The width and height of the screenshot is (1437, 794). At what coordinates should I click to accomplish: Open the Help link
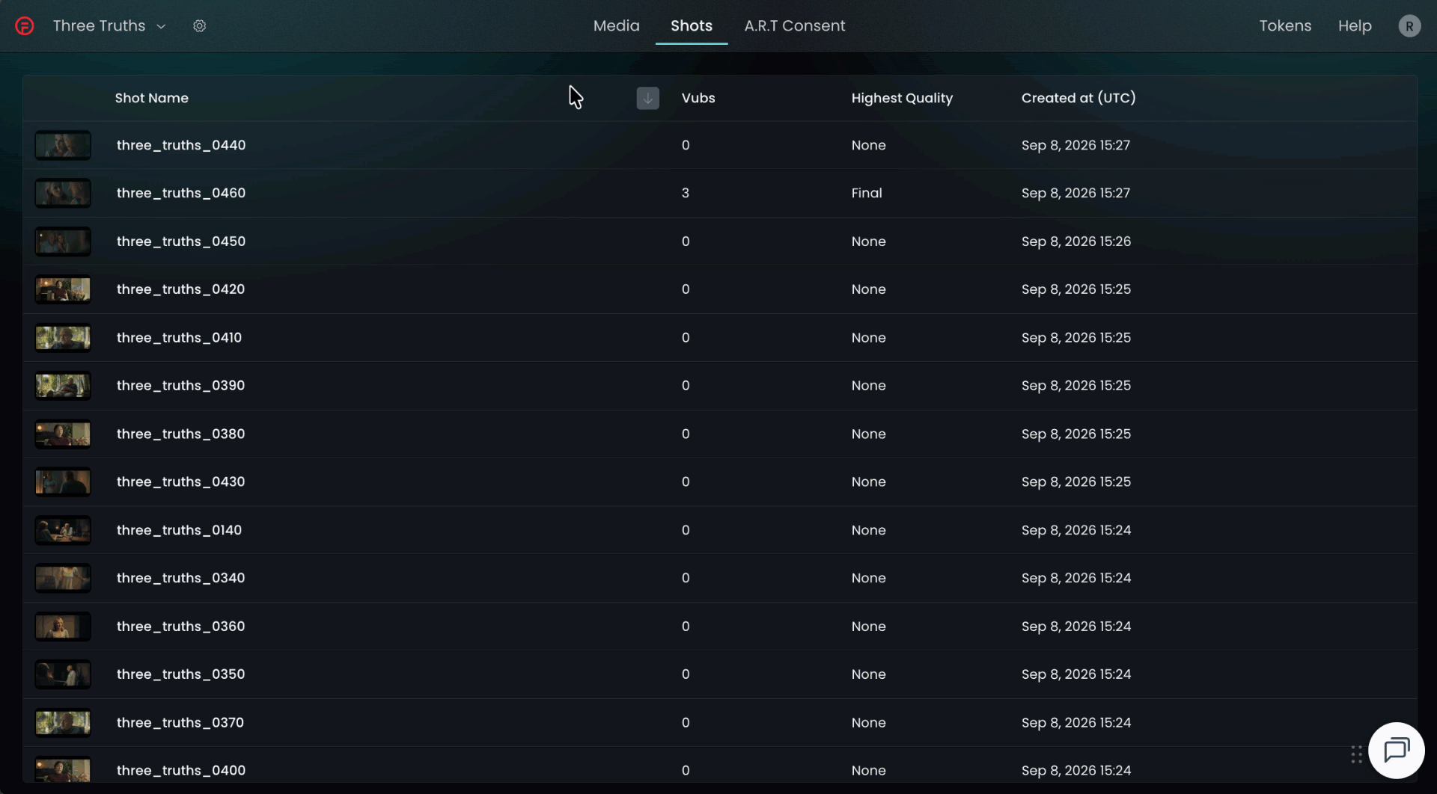[1355, 26]
